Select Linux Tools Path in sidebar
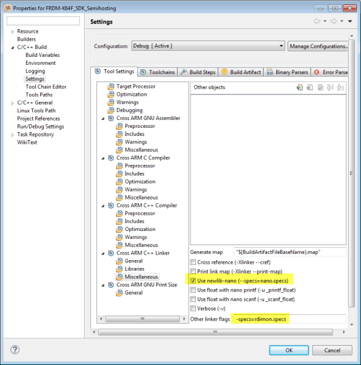The width and height of the screenshot is (361, 365). click(x=36, y=111)
